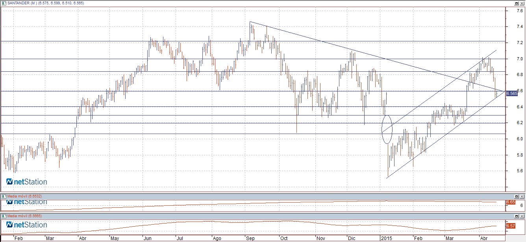526x242 pixels.
Task: Close the SANTANDER price chart panel
Action: click(522, 3)
